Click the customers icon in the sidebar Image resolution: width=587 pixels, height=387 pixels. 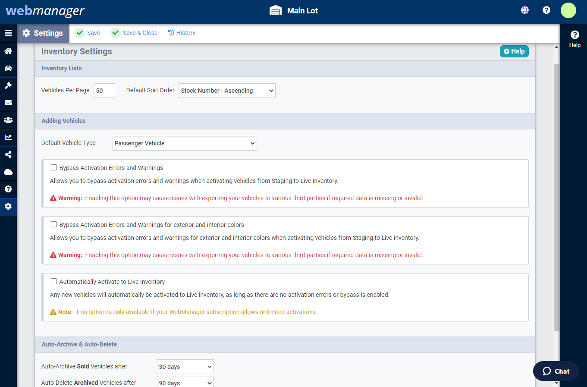click(x=8, y=120)
